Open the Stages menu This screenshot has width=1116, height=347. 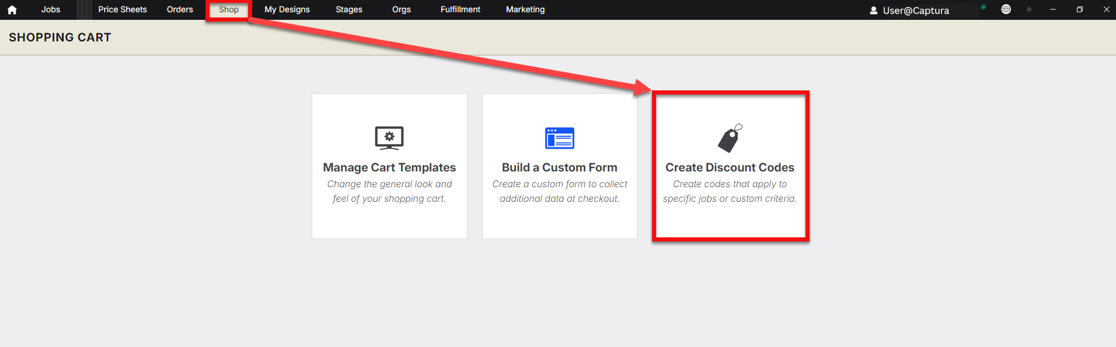click(x=349, y=9)
